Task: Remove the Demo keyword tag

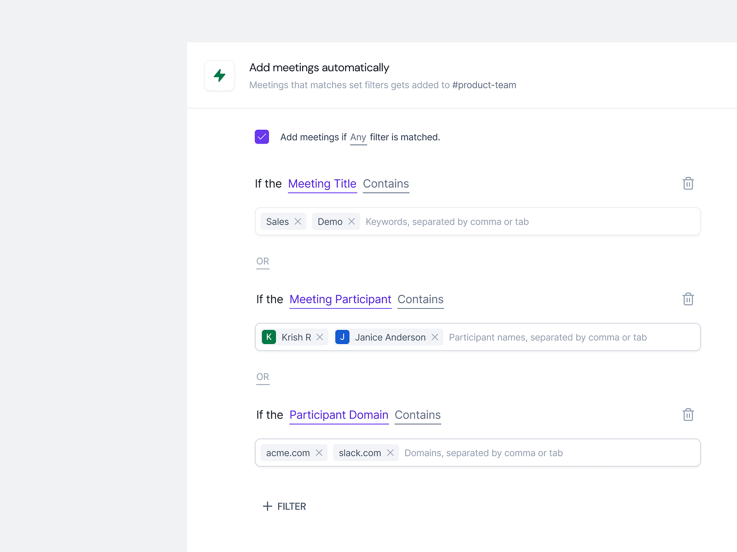Action: (351, 221)
